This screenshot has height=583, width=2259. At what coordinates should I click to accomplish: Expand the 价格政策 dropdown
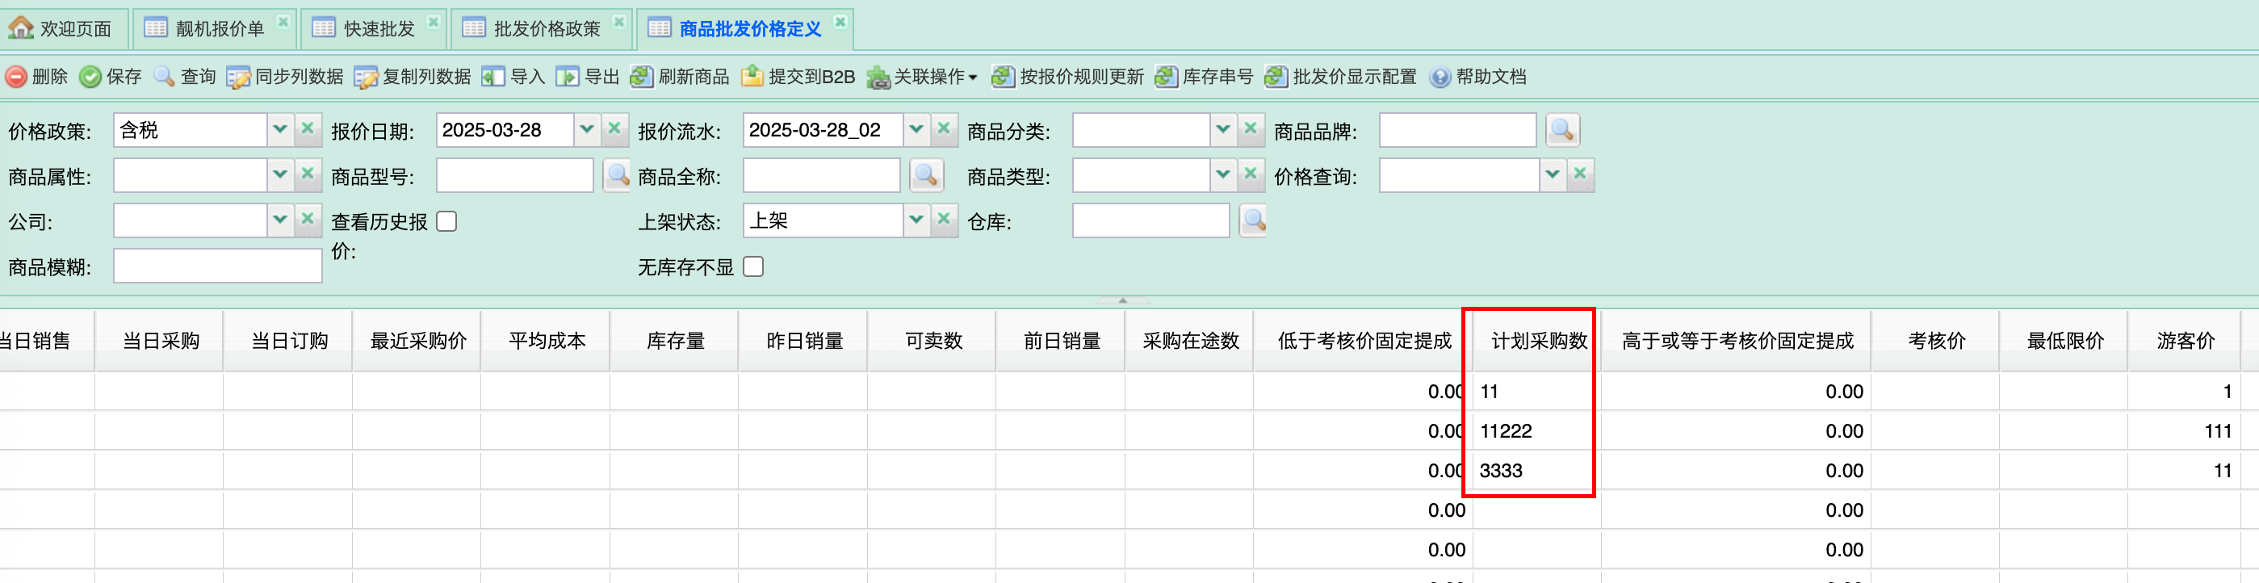(279, 131)
